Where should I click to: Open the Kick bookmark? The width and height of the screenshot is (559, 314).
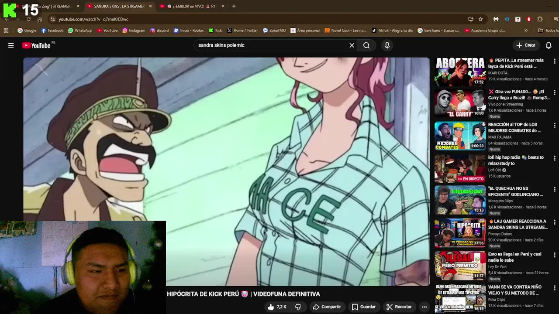pos(215,31)
